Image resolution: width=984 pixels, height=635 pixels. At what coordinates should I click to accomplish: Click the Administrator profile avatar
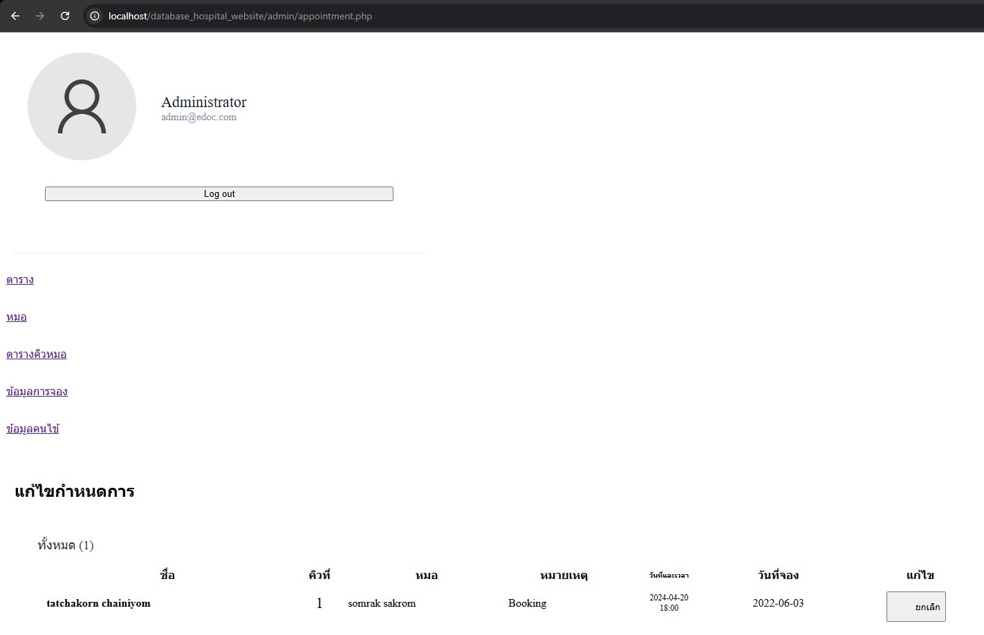pyautogui.click(x=82, y=106)
